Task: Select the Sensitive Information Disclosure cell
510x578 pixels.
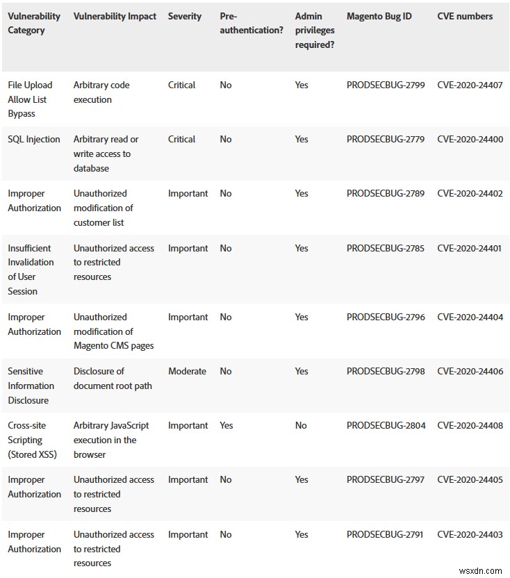Action: tap(31, 386)
